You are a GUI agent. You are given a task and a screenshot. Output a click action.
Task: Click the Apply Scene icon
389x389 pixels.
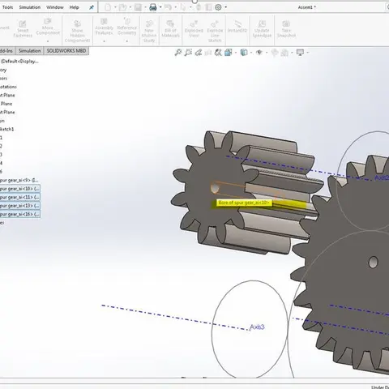tap(284, 53)
